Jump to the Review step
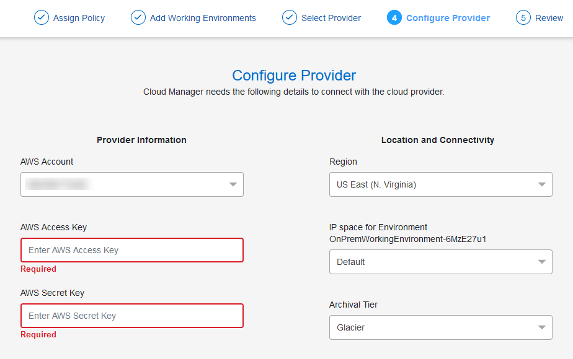This screenshot has width=573, height=359. point(549,18)
